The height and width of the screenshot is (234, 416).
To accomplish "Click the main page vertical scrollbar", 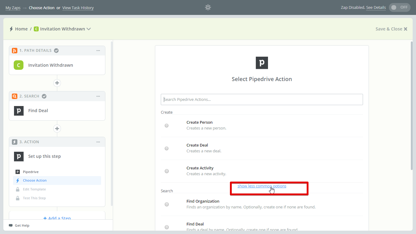I will click(412, 105).
